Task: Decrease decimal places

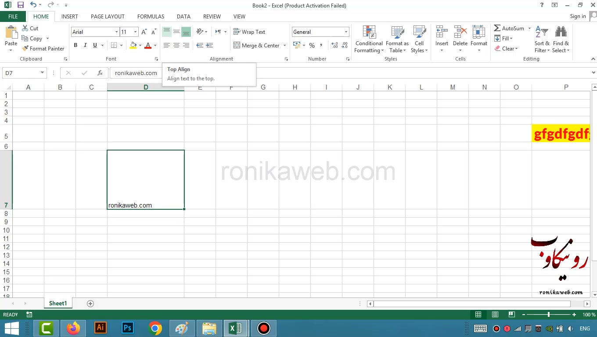Action: coord(345,45)
